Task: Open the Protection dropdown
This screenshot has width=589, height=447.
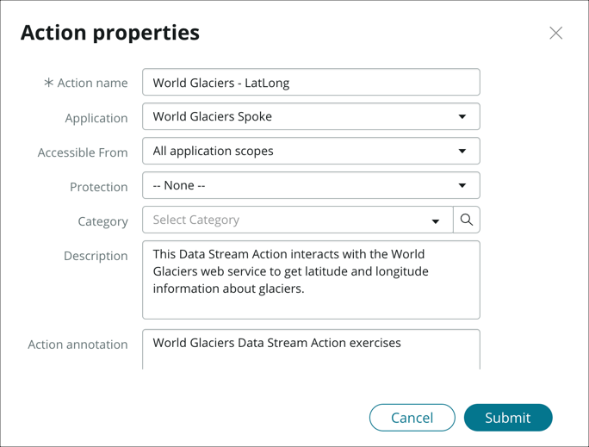Action: tap(311, 185)
